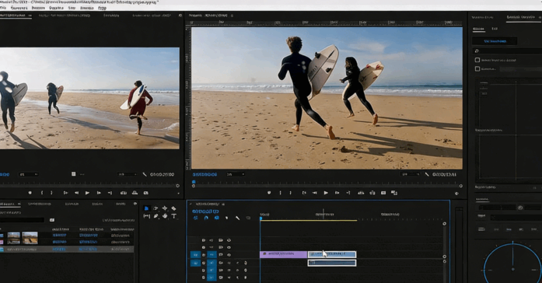Viewport: 542px width, 283px height.
Task: Click the blue button in the right panel
Action: [x=495, y=41]
